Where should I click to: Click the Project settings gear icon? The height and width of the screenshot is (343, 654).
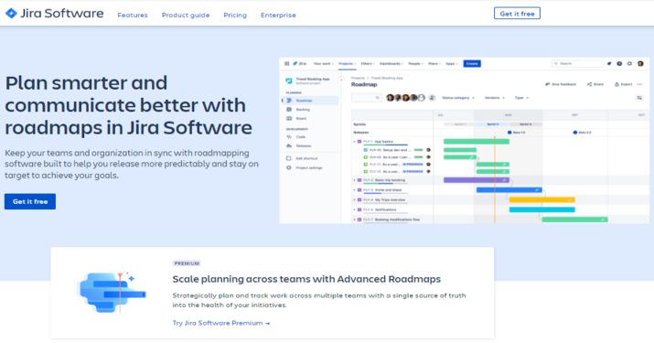click(289, 167)
